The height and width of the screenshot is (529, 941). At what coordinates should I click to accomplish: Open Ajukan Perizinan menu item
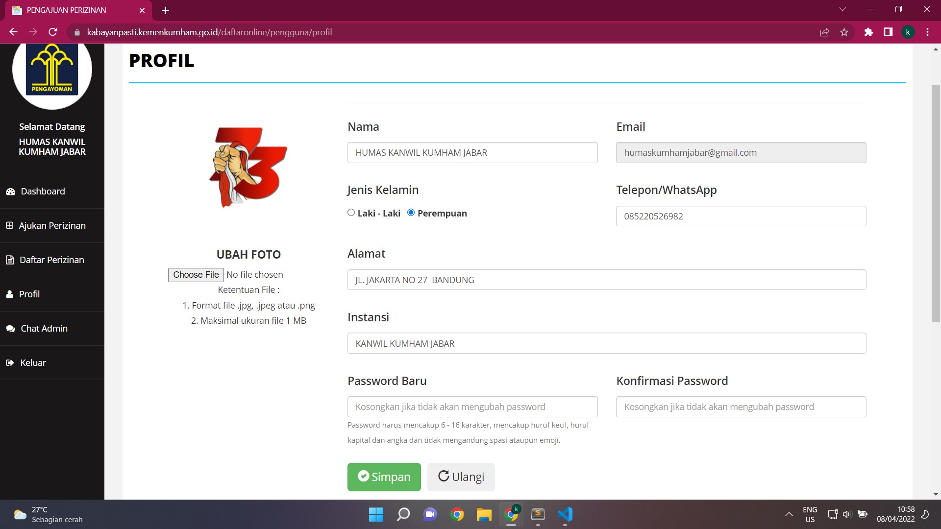click(x=52, y=226)
